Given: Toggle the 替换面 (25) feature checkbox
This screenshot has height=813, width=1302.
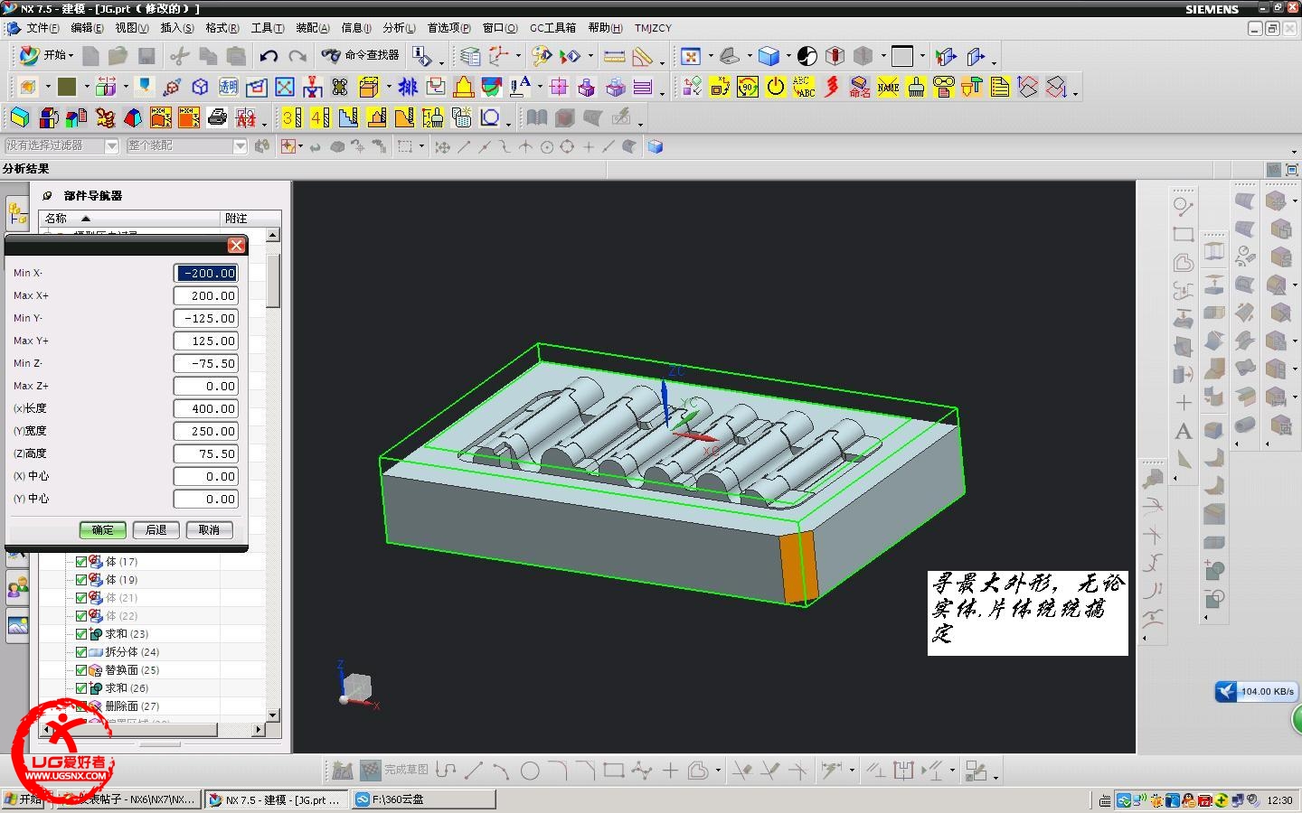Looking at the screenshot, I should [81, 670].
